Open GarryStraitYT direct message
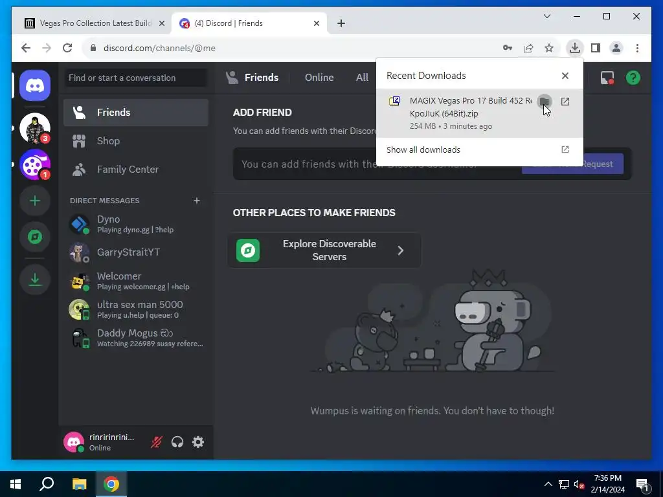Image resolution: width=663 pixels, height=497 pixels. point(136,253)
